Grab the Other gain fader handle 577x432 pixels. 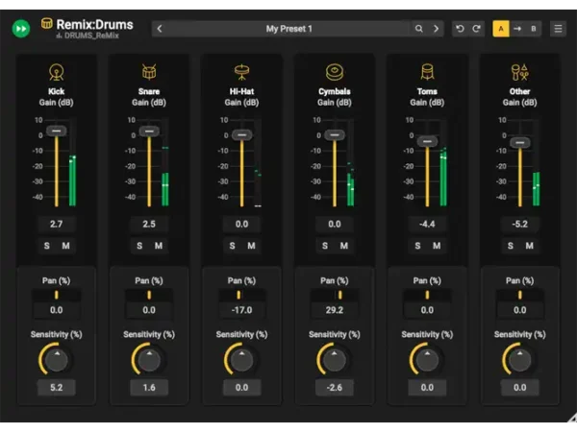[520, 142]
